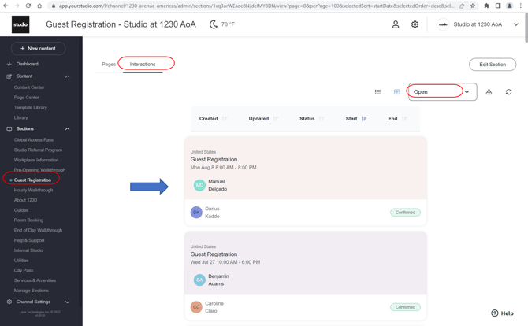Viewport: 528px width, 326px height.
Task: Switch to the Pages tab
Action: [109, 64]
